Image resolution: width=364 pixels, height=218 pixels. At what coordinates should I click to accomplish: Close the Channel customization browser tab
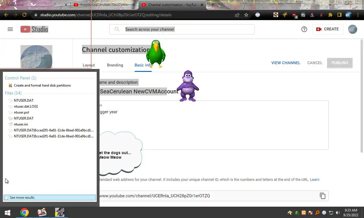click(x=202, y=5)
